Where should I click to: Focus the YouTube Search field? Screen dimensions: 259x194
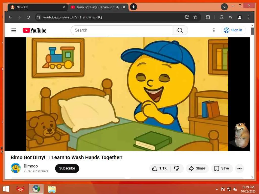(x=121, y=30)
